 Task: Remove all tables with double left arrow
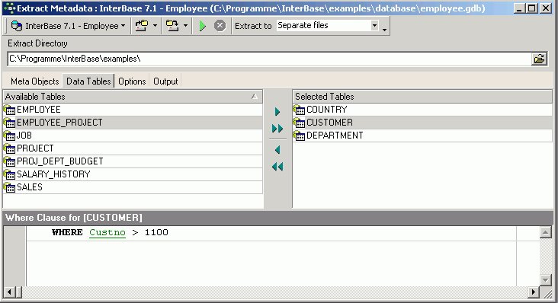(277, 167)
